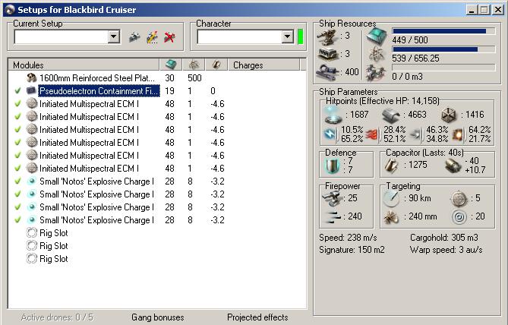The image size is (508, 325).
Task: Open the Current Setup dropdown arrow
Action: [113, 36]
